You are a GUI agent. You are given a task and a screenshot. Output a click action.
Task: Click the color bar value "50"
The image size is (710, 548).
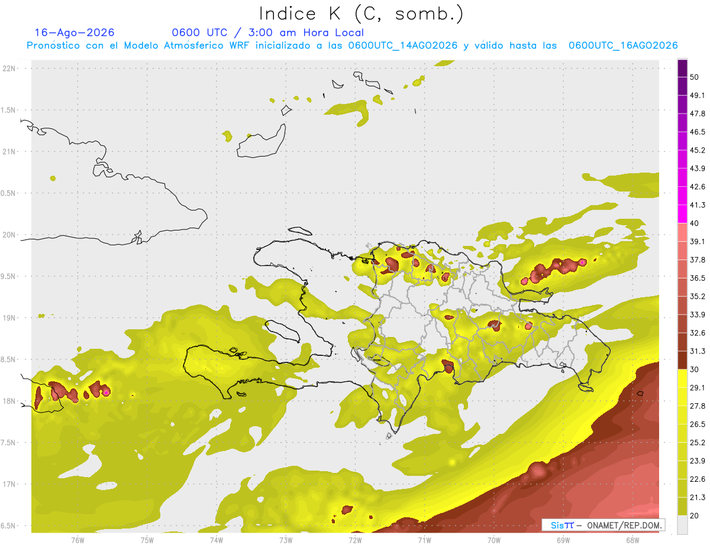[695, 77]
